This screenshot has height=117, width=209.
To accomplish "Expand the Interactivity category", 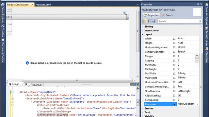I will click(x=143, y=31).
